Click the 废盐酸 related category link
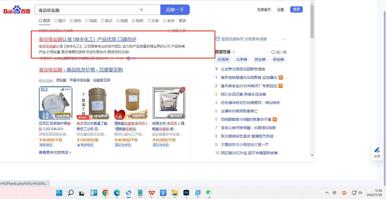 tap(61, 80)
